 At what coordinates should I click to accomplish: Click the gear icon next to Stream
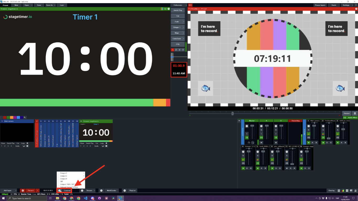coord(82,191)
